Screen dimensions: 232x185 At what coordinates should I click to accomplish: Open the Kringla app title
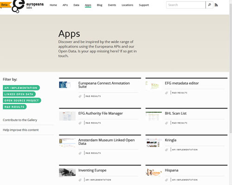pyautogui.click(x=170, y=140)
